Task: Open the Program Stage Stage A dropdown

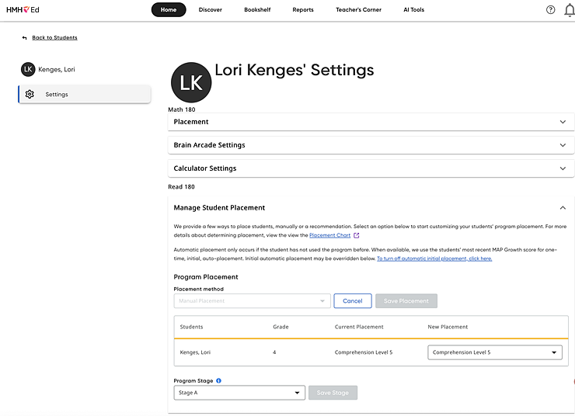Action: [239, 393]
